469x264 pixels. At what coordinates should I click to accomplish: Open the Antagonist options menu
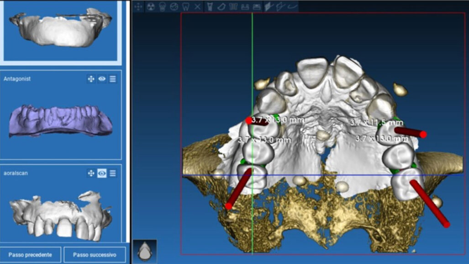tap(113, 79)
